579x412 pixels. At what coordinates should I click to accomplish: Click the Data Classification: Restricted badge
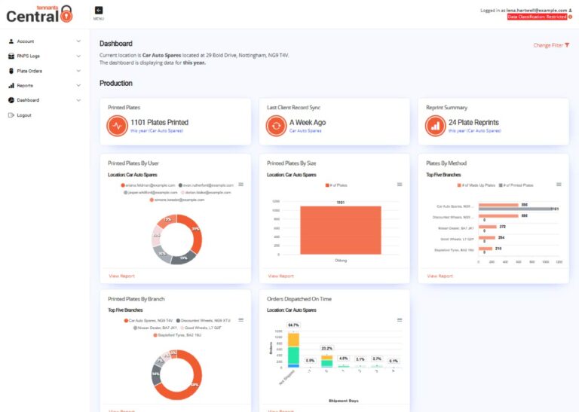click(537, 17)
